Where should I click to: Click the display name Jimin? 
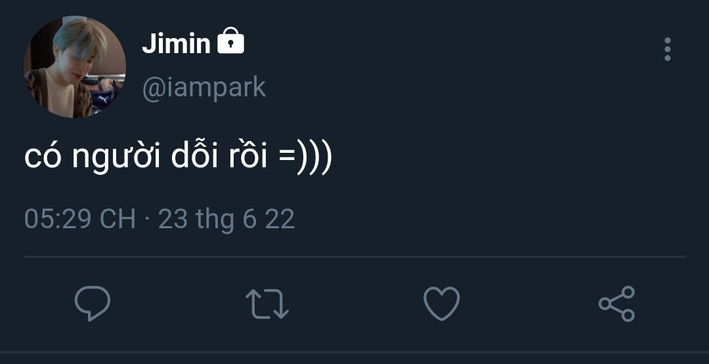(x=176, y=45)
